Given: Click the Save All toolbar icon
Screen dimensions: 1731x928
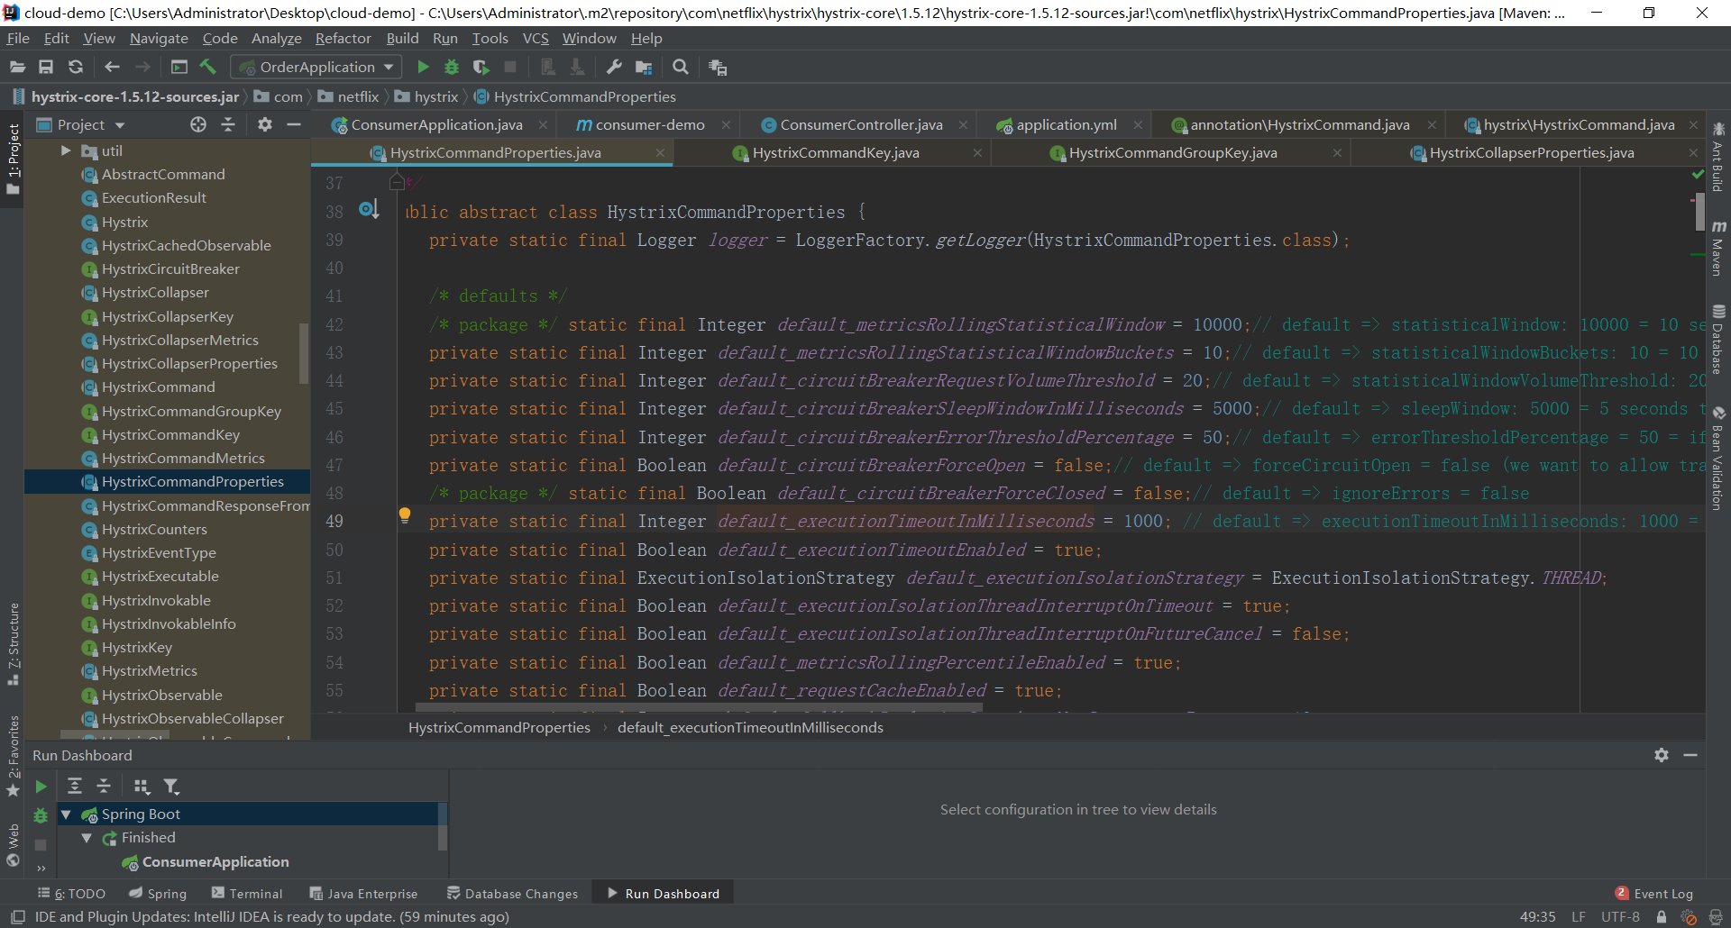Looking at the screenshot, I should point(46,67).
